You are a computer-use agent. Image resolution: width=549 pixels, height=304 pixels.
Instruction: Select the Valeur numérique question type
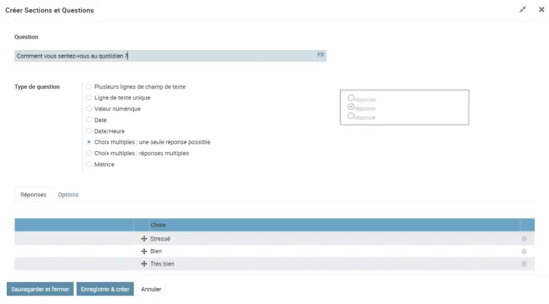point(89,108)
